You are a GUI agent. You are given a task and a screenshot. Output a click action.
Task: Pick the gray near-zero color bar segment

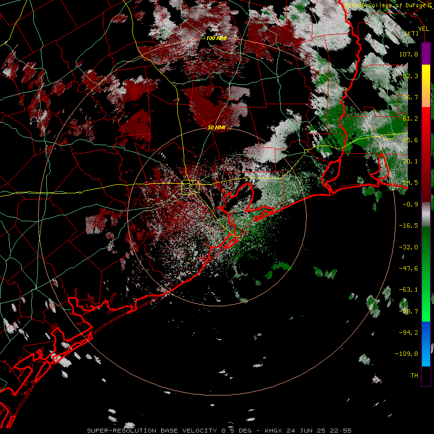tap(426, 215)
